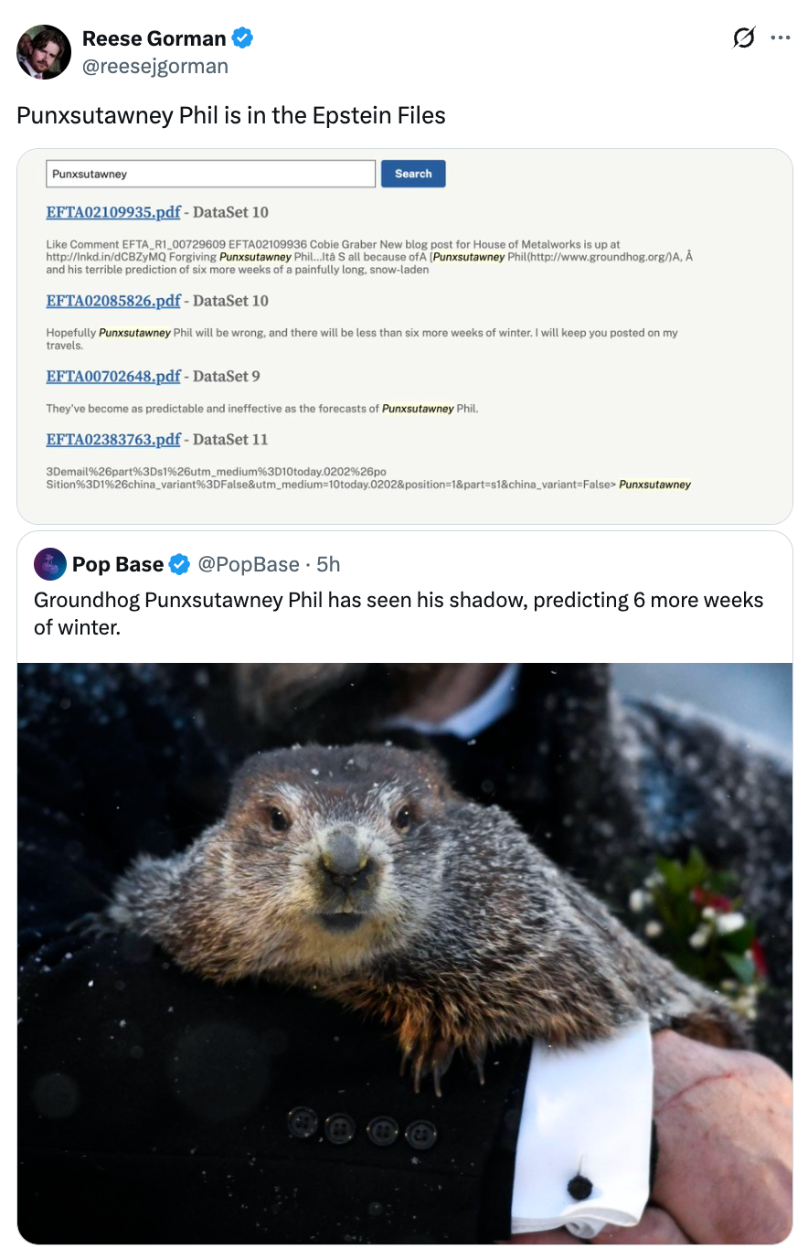Click Pop Base's verified badge

(180, 565)
